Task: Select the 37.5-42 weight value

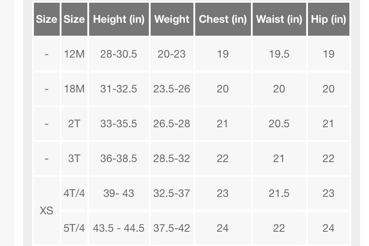Action: pos(172,228)
